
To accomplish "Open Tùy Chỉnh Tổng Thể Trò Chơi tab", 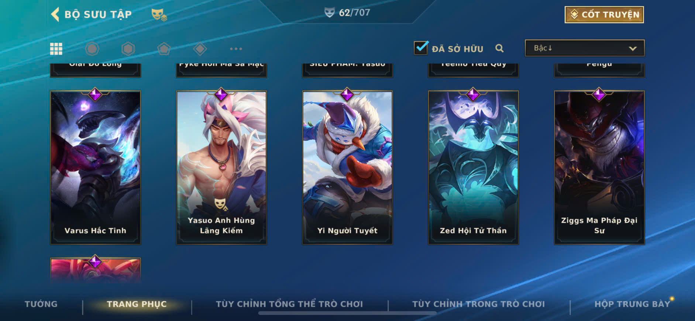I will tap(289, 304).
